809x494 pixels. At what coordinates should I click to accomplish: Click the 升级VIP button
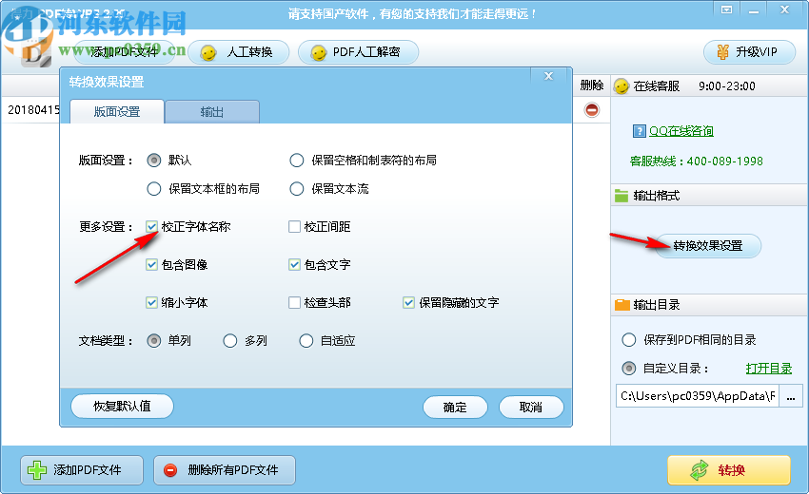tap(750, 52)
